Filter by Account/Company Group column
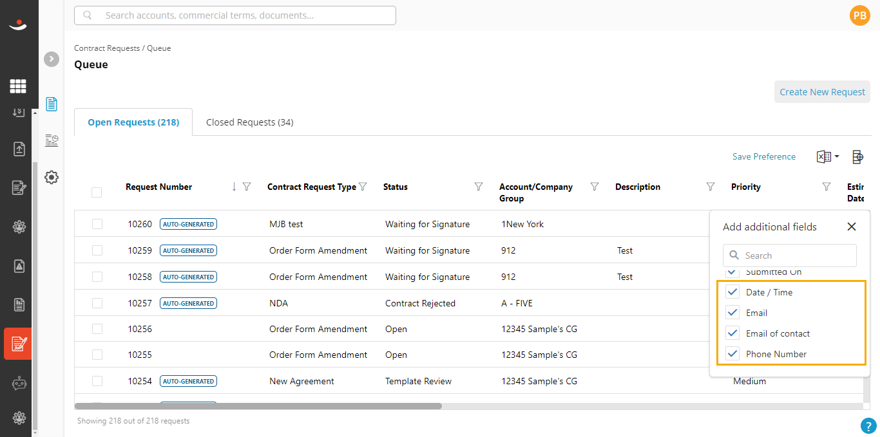 click(x=594, y=187)
